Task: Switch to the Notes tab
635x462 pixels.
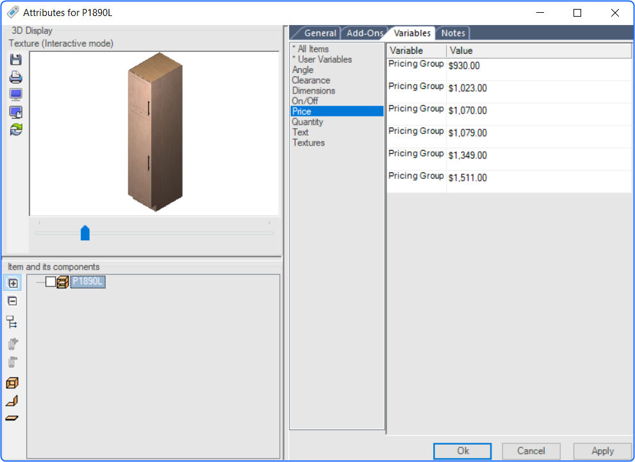Action: pyautogui.click(x=453, y=33)
